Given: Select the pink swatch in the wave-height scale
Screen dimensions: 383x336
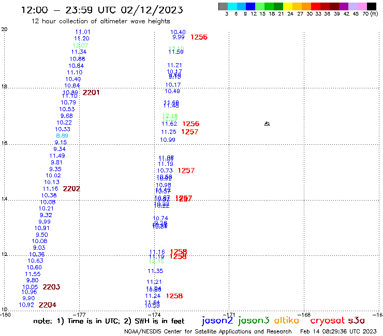Looking at the screenshot, I should (362, 6).
